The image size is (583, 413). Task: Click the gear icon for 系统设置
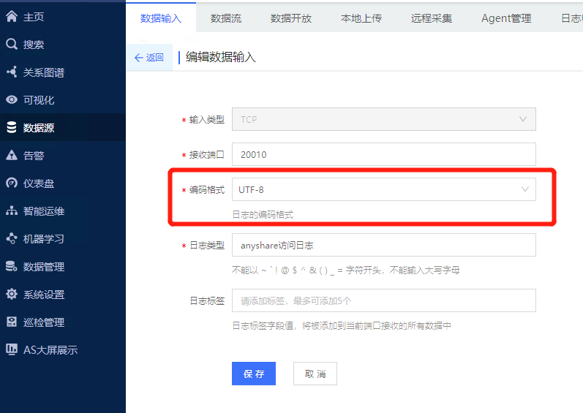pos(12,294)
